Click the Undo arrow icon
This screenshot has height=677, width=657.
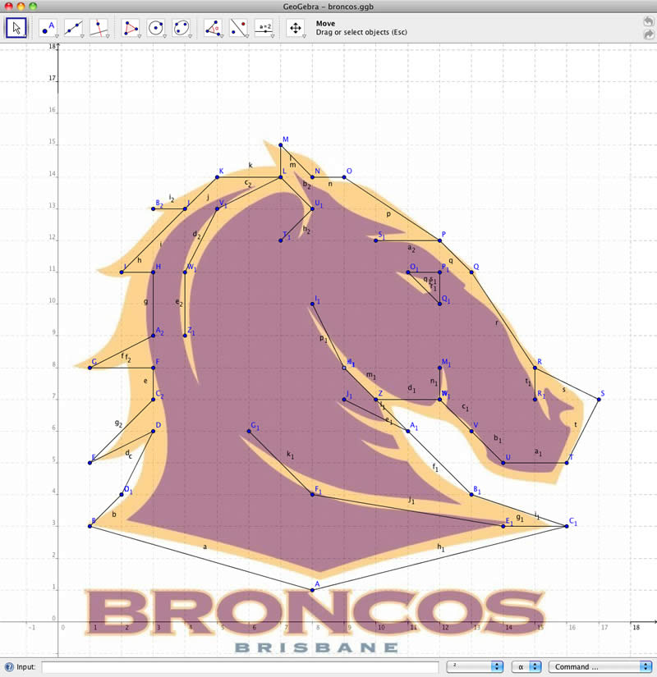648,21
